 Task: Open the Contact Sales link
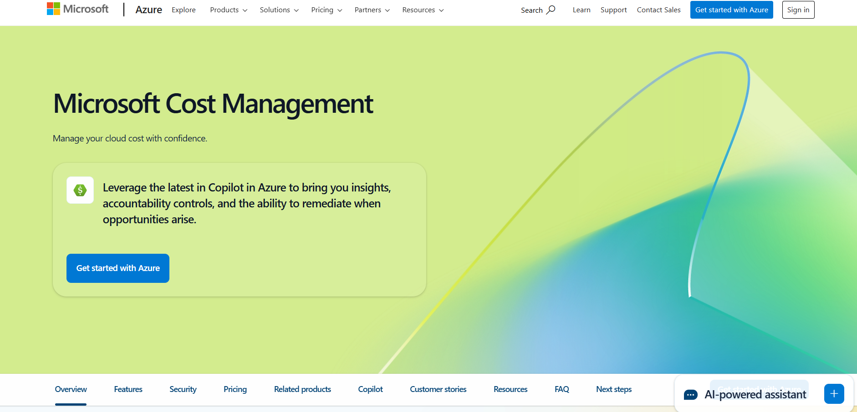pos(658,10)
